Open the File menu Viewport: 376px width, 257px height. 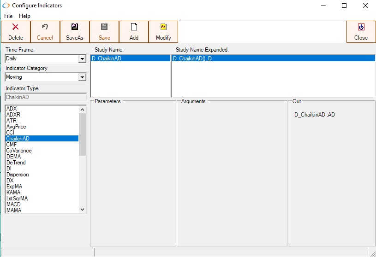(x=8, y=16)
